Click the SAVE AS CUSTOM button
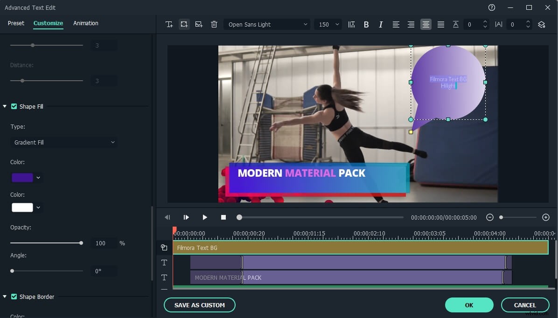Viewport: 558px width, 318px height. coord(199,305)
